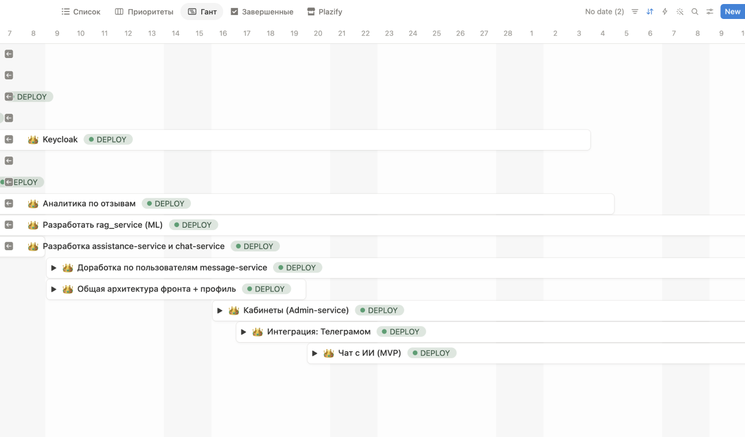Click the DEPLOY tag on Кабинеты (Admin-service)
This screenshot has width=745, height=437.
pyautogui.click(x=379, y=310)
